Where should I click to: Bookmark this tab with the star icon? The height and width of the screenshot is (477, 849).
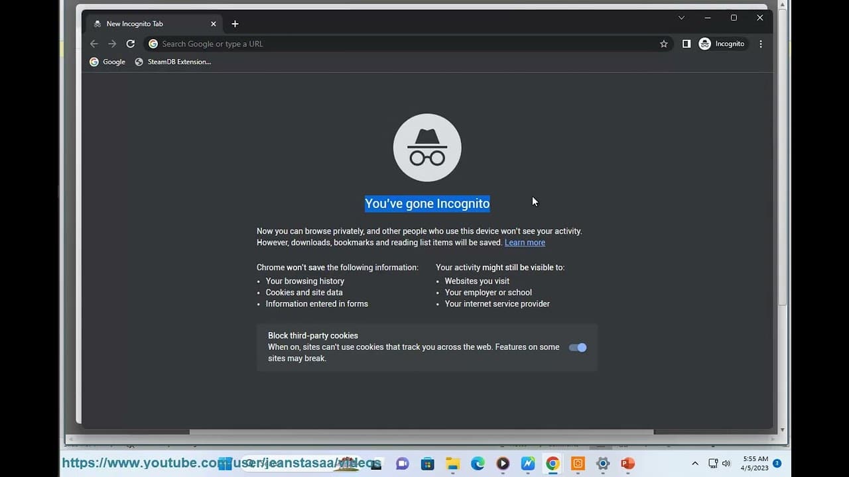tap(663, 44)
